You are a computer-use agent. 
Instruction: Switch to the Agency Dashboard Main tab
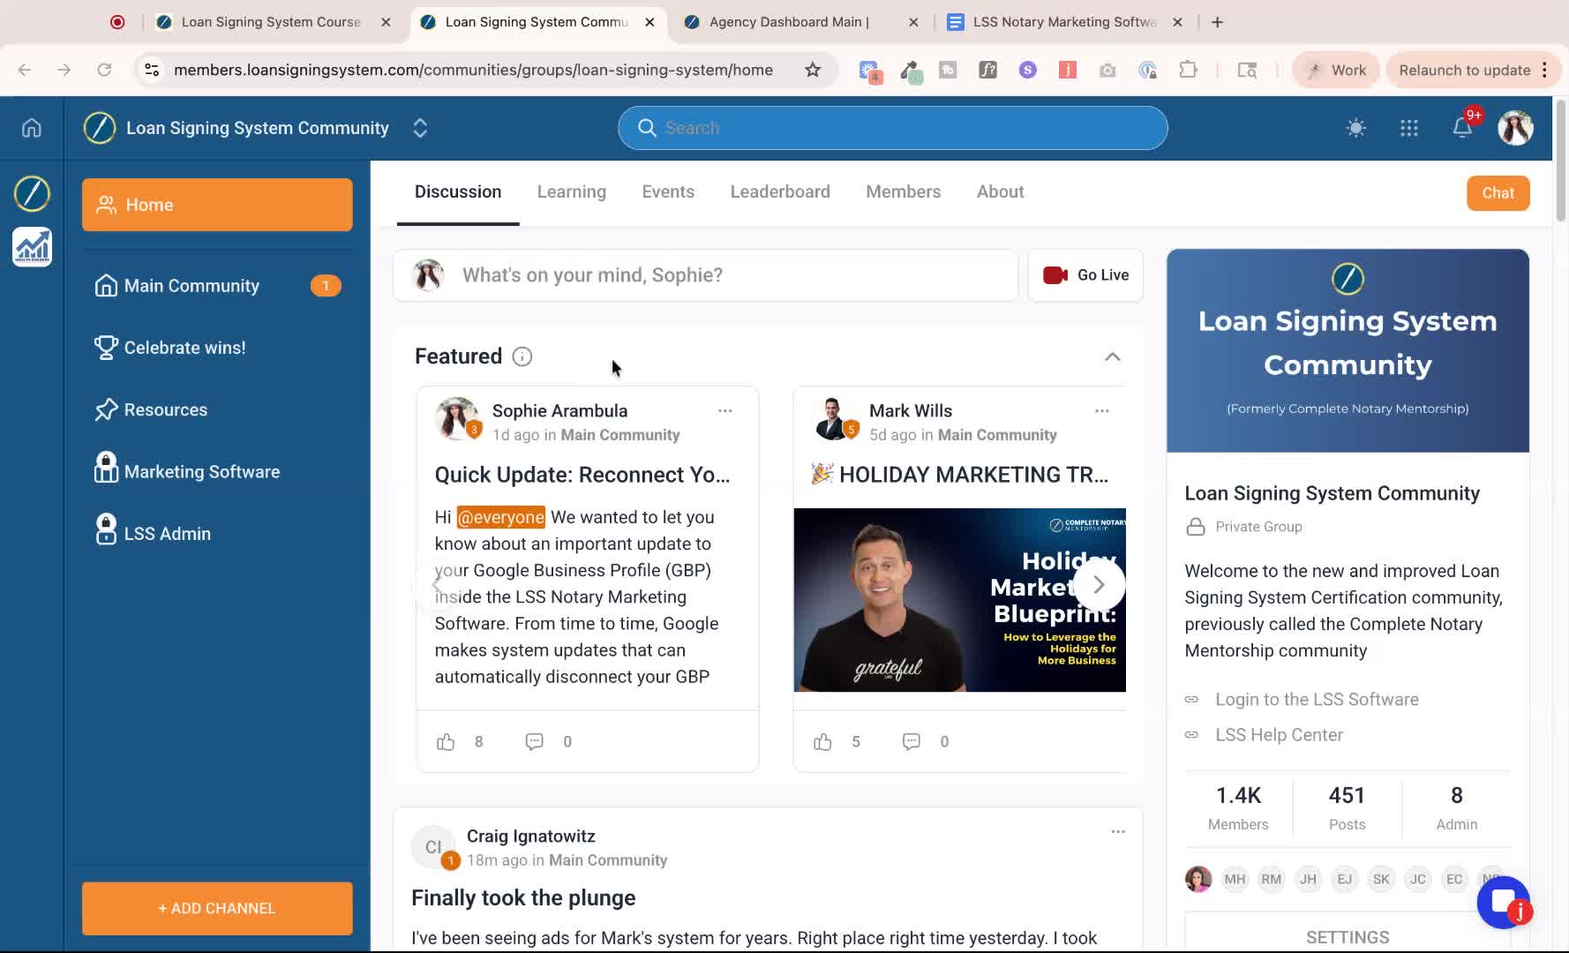point(800,22)
